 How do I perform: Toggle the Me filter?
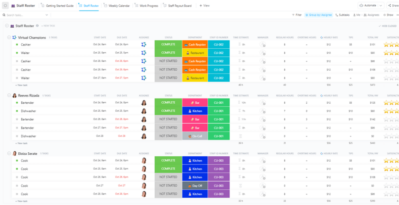click(356, 15)
